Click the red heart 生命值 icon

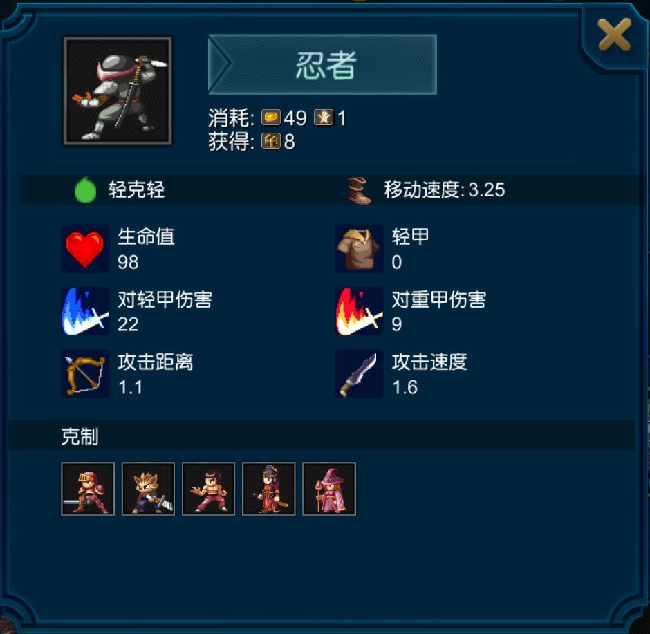85,249
